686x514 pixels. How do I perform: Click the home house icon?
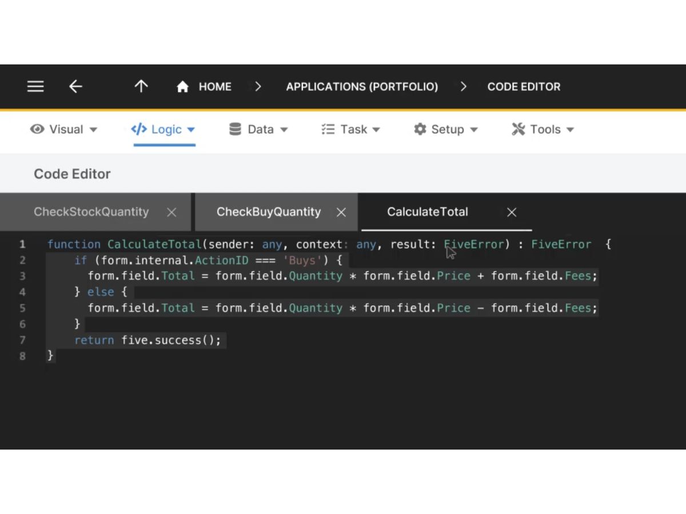[x=182, y=87]
